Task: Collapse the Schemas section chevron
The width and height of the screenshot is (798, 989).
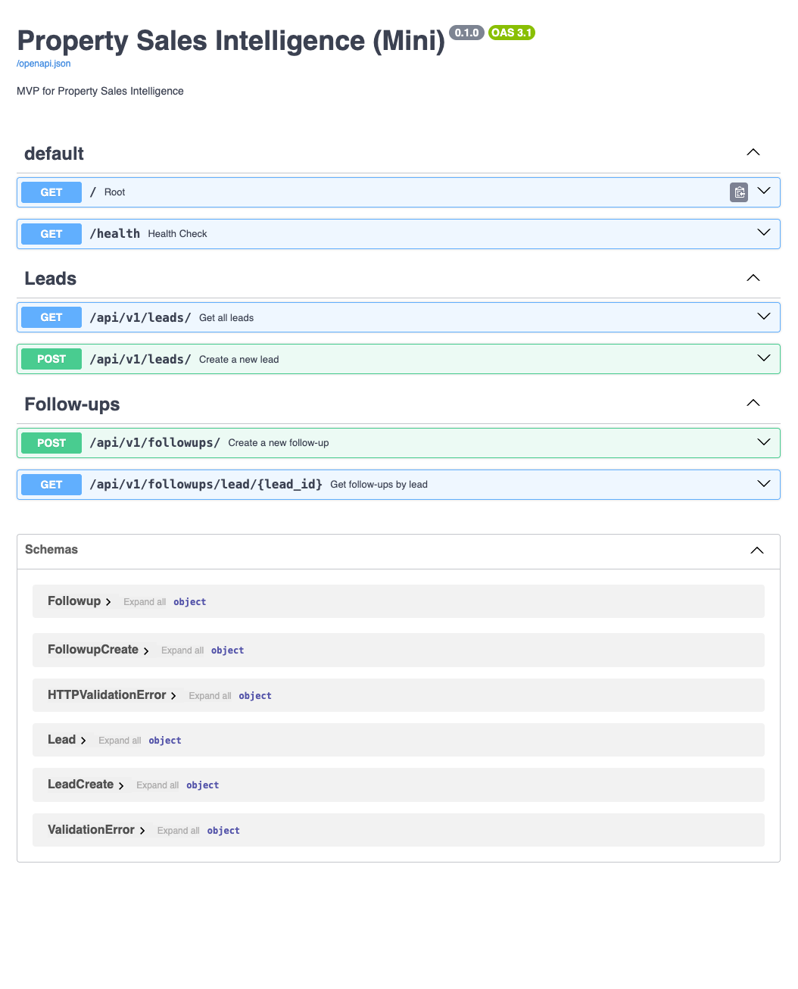Action: pyautogui.click(x=756, y=551)
